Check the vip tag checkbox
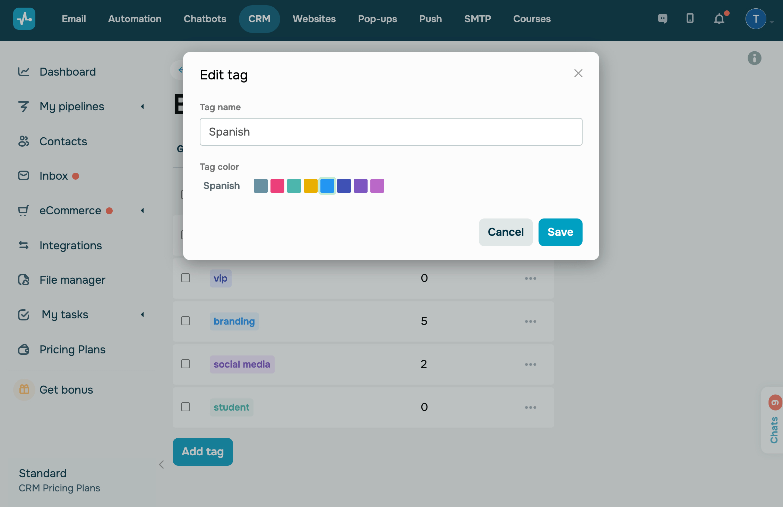 point(186,278)
